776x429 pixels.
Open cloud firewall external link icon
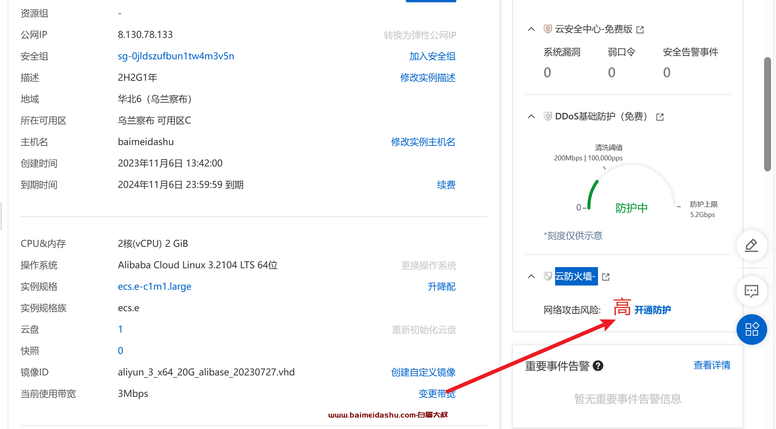coord(606,277)
